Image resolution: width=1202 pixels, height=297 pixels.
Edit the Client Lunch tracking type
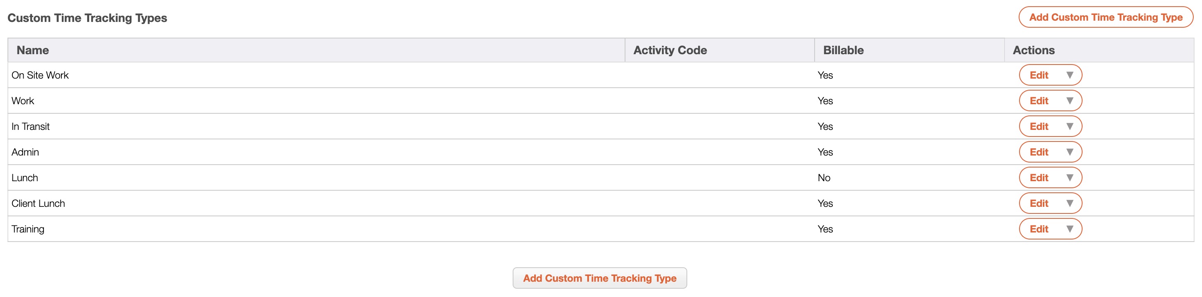pyautogui.click(x=1039, y=204)
